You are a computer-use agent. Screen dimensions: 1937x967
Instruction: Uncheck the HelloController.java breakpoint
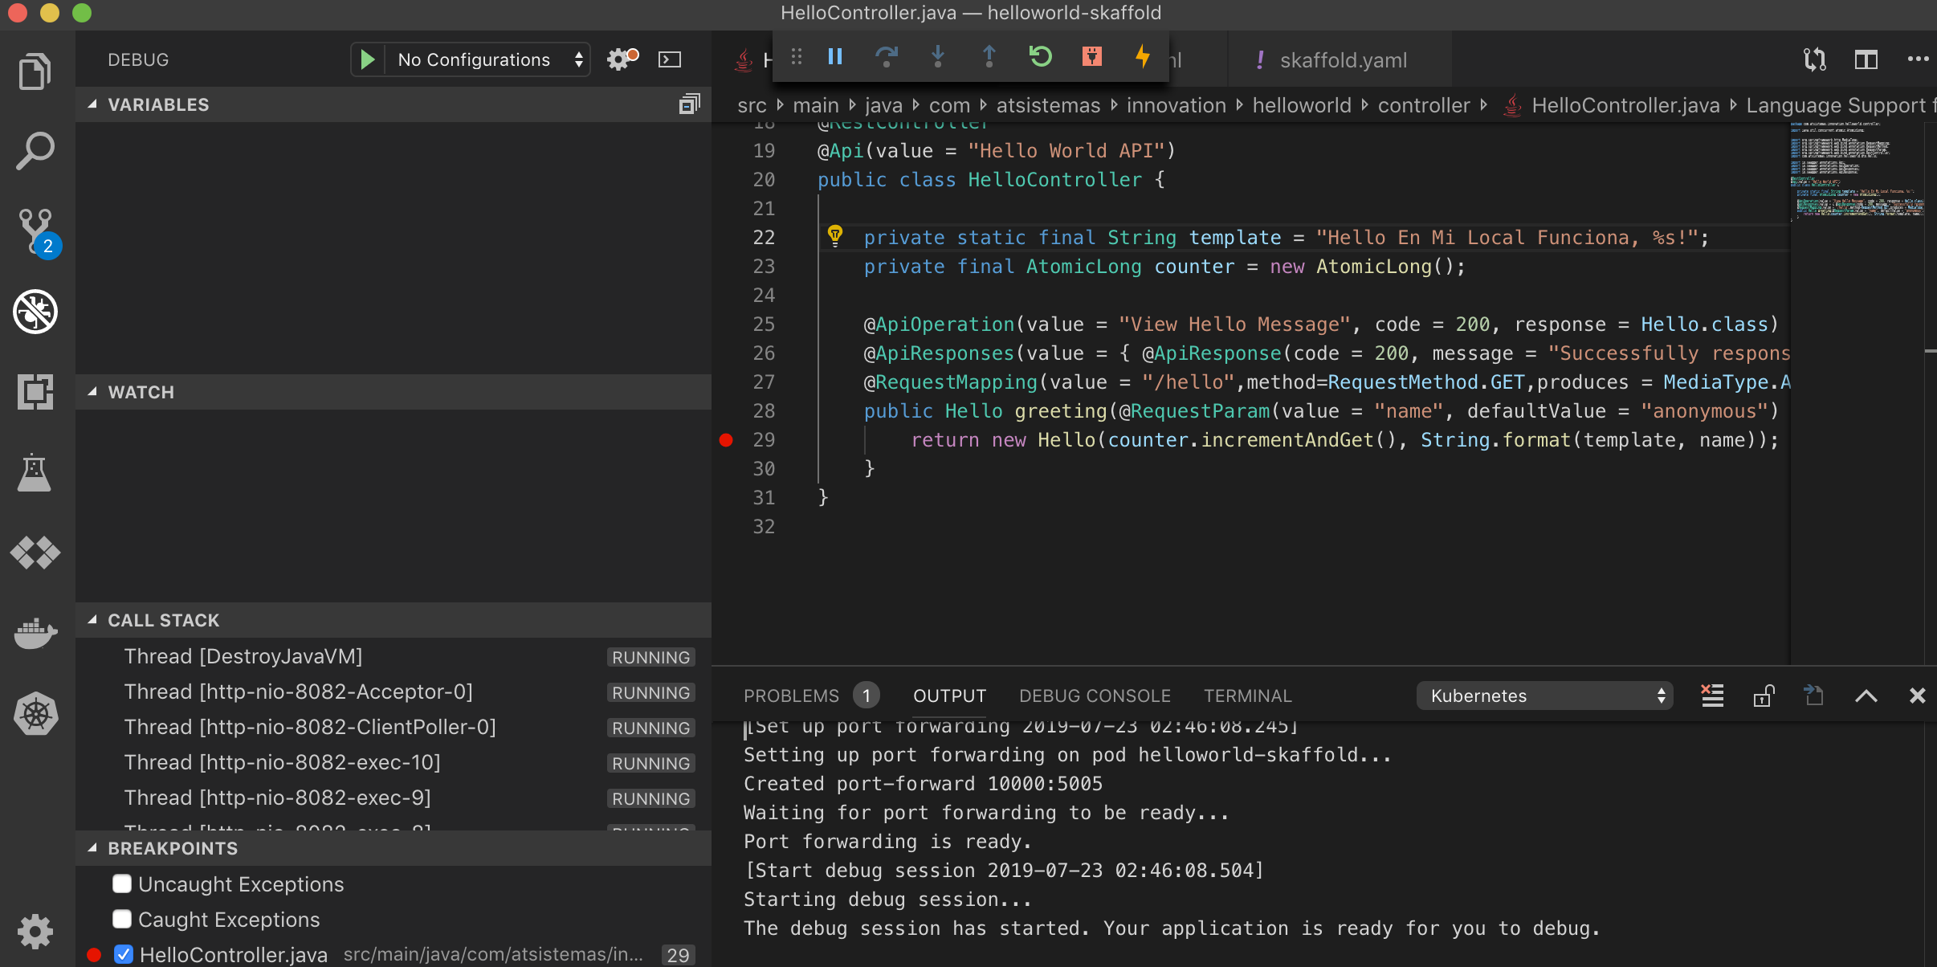click(124, 954)
